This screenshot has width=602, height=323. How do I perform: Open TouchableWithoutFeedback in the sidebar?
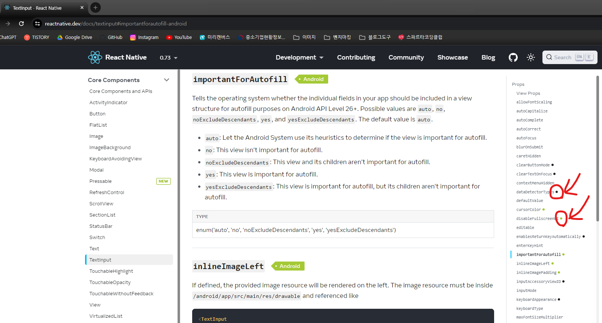[x=121, y=293]
